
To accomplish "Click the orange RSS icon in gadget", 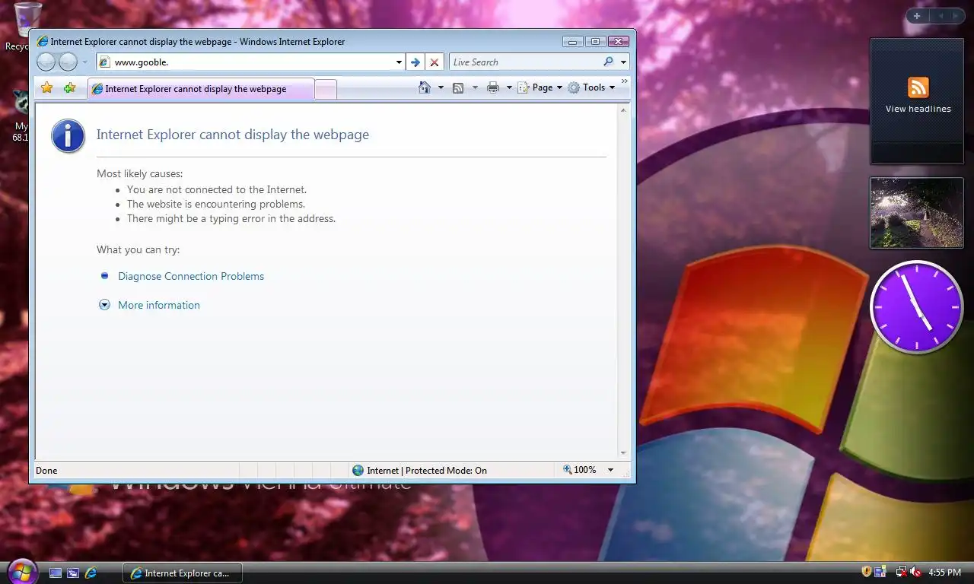I will point(918,87).
